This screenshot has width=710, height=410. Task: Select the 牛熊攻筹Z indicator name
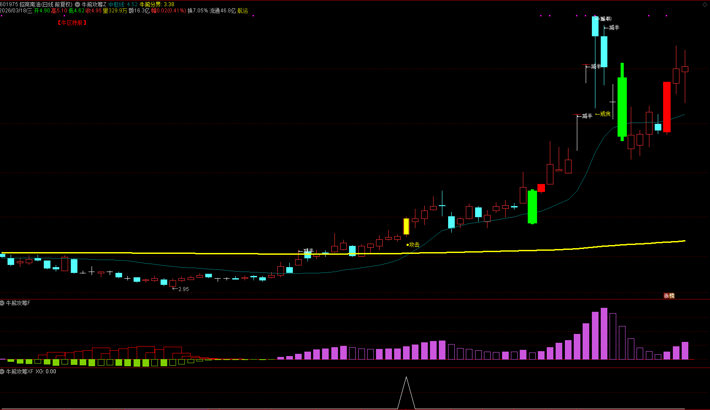pyautogui.click(x=94, y=4)
